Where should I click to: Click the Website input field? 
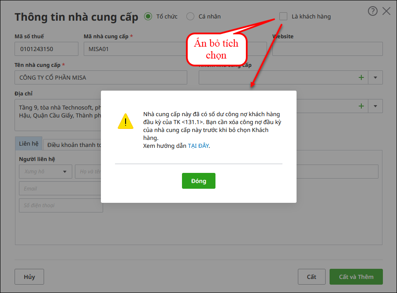click(x=327, y=49)
